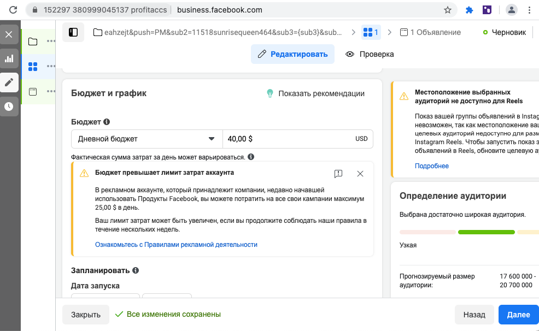The image size is (539, 331).
Task: Click the info icon next to Бюджет
Action: (x=107, y=122)
